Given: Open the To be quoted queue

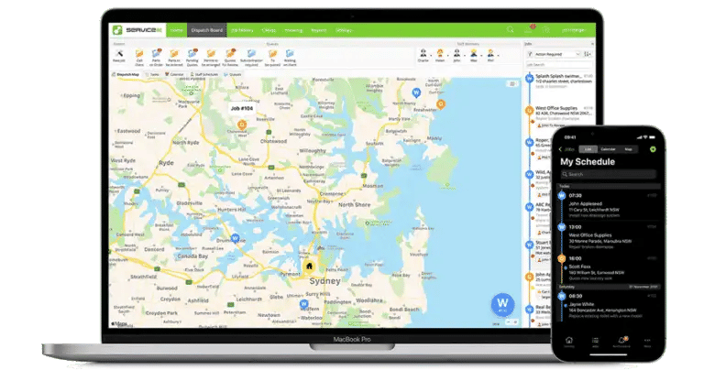Looking at the screenshot, I should tap(272, 58).
